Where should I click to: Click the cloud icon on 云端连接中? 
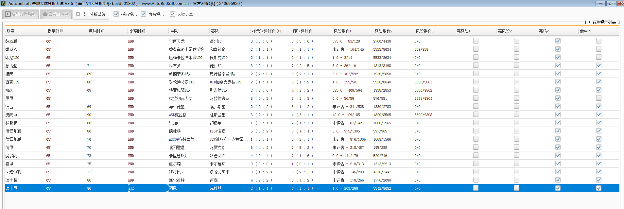(45, 14)
